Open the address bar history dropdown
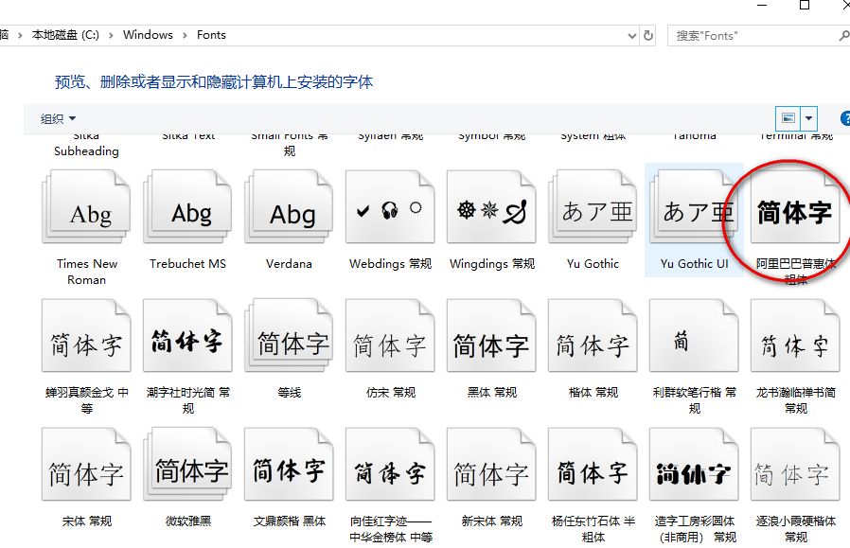850x548 pixels. click(631, 35)
